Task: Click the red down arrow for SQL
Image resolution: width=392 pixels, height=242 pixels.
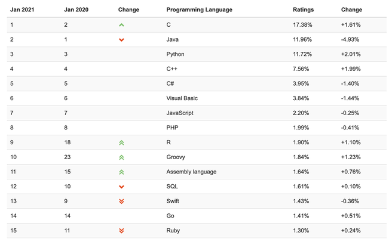Action: (121, 187)
